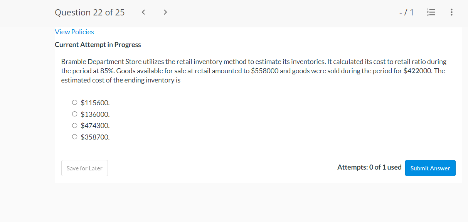Click Save for Later
Viewport: 468px width, 222px height.
click(x=84, y=168)
